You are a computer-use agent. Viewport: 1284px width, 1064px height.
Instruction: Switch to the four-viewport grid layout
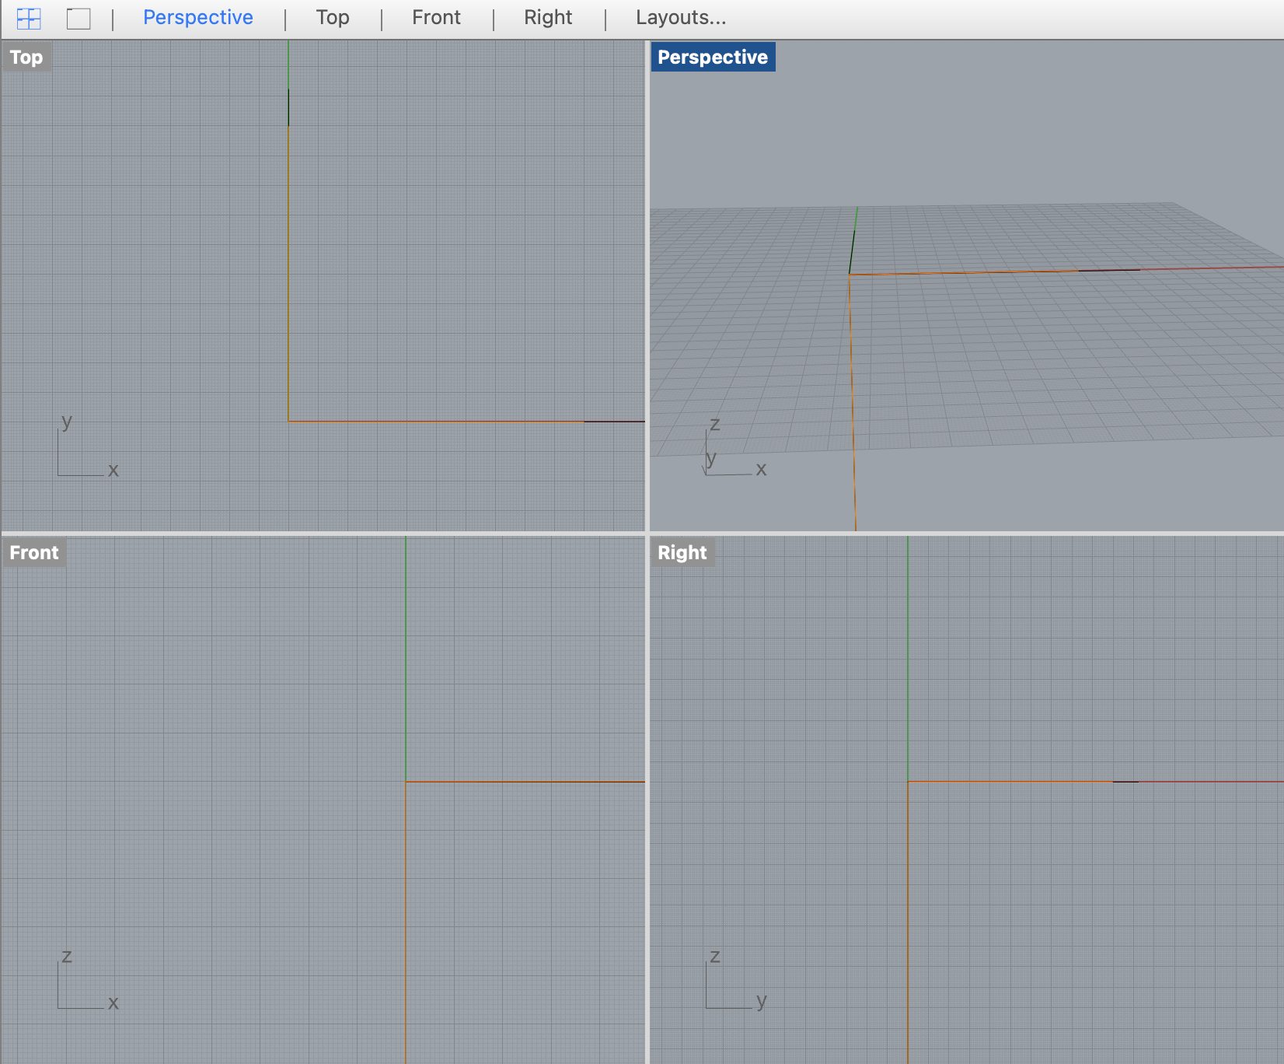click(28, 17)
